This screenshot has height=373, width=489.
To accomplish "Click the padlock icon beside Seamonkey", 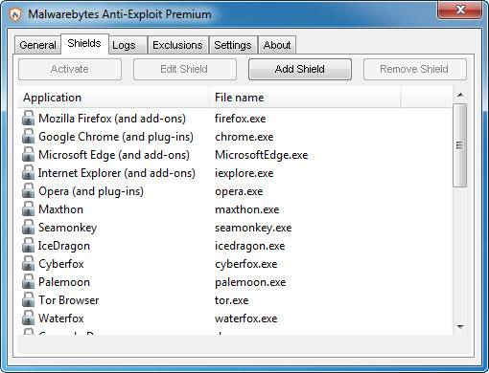I will (28, 228).
